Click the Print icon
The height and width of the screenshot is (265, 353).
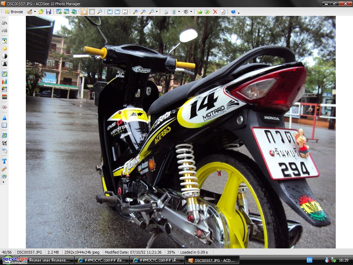point(165,12)
